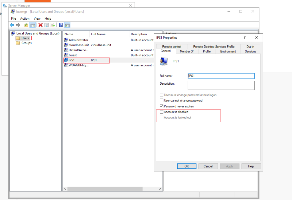Image resolution: width=292 pixels, height=200 pixels.
Task: Click the Help question mark toolbar icon
Action: click(60, 25)
